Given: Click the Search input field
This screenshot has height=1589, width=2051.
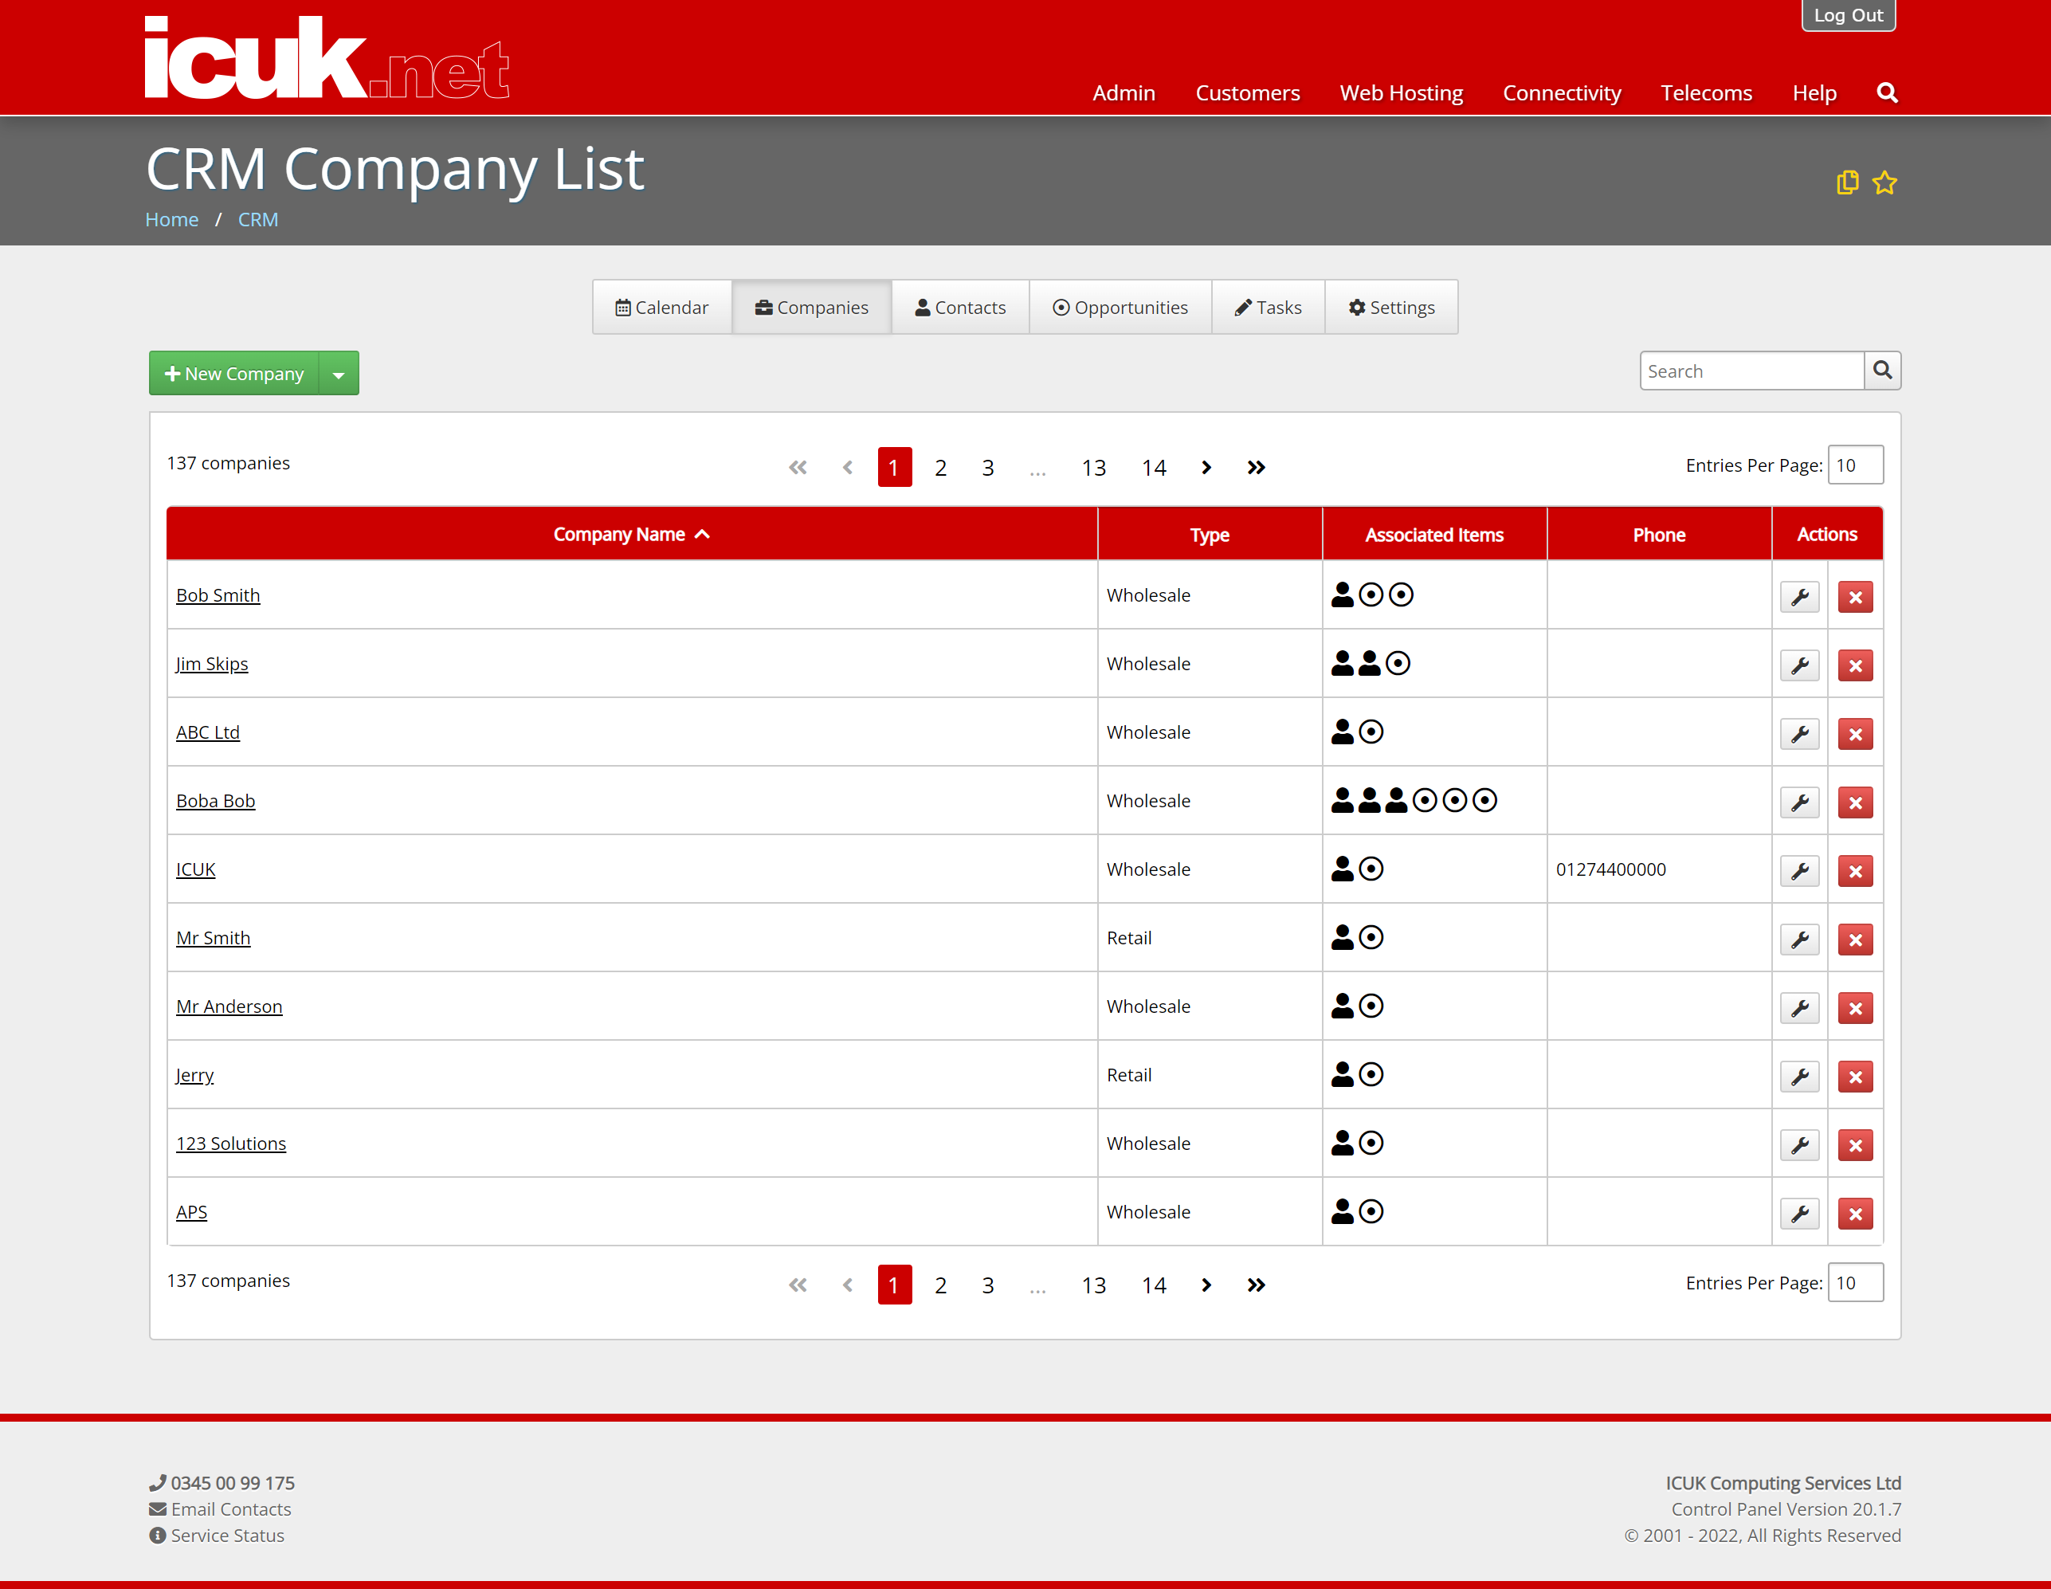Looking at the screenshot, I should point(1751,371).
